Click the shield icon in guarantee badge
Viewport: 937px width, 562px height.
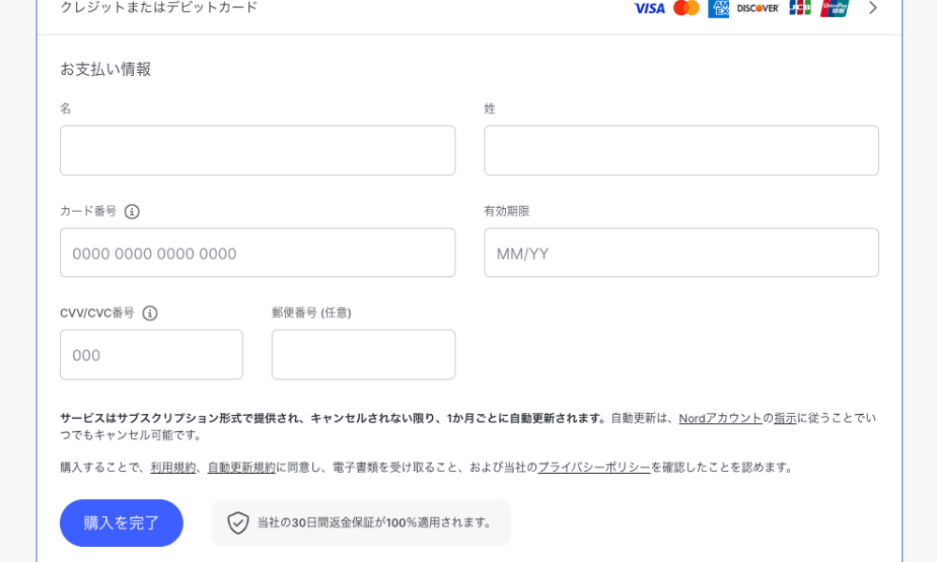pos(238,523)
